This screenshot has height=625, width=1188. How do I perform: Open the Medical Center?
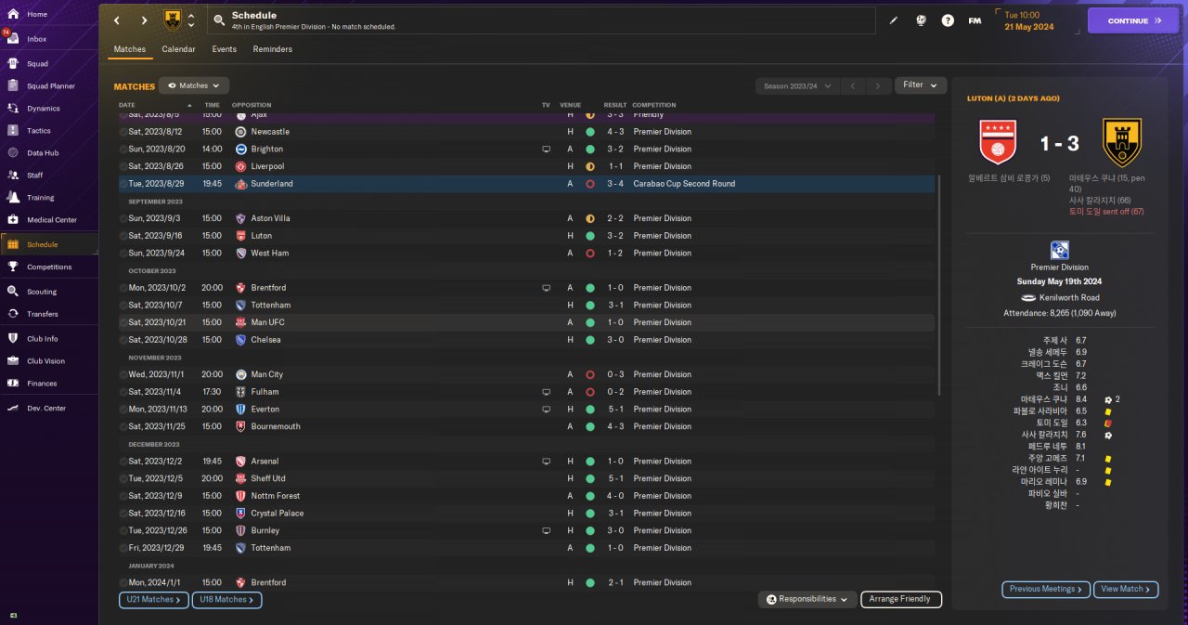click(x=52, y=220)
